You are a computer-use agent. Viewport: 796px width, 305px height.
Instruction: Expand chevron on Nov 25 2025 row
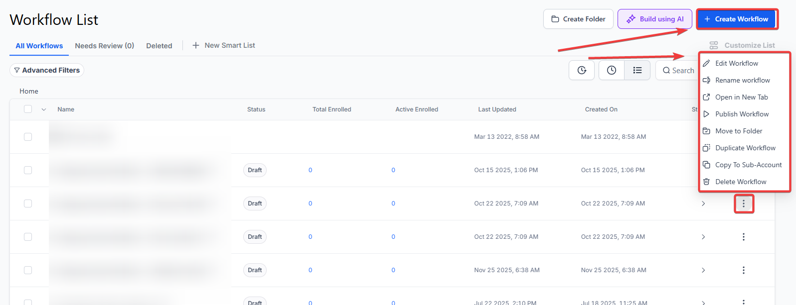[x=703, y=270]
